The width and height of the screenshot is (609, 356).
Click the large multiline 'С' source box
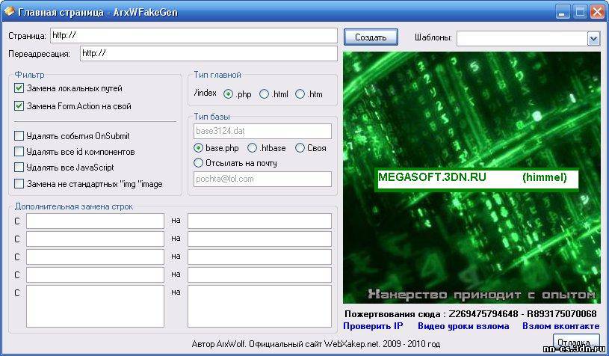coord(95,306)
